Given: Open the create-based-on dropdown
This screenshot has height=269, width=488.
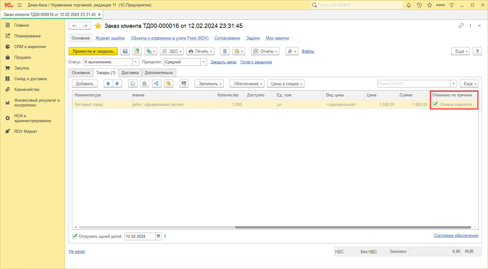Looking at the screenshot, I should 151,51.
